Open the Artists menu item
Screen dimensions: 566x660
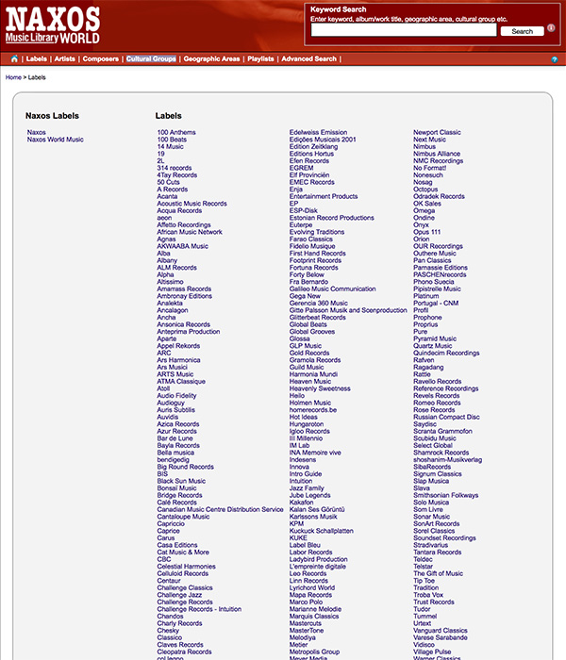pos(65,58)
